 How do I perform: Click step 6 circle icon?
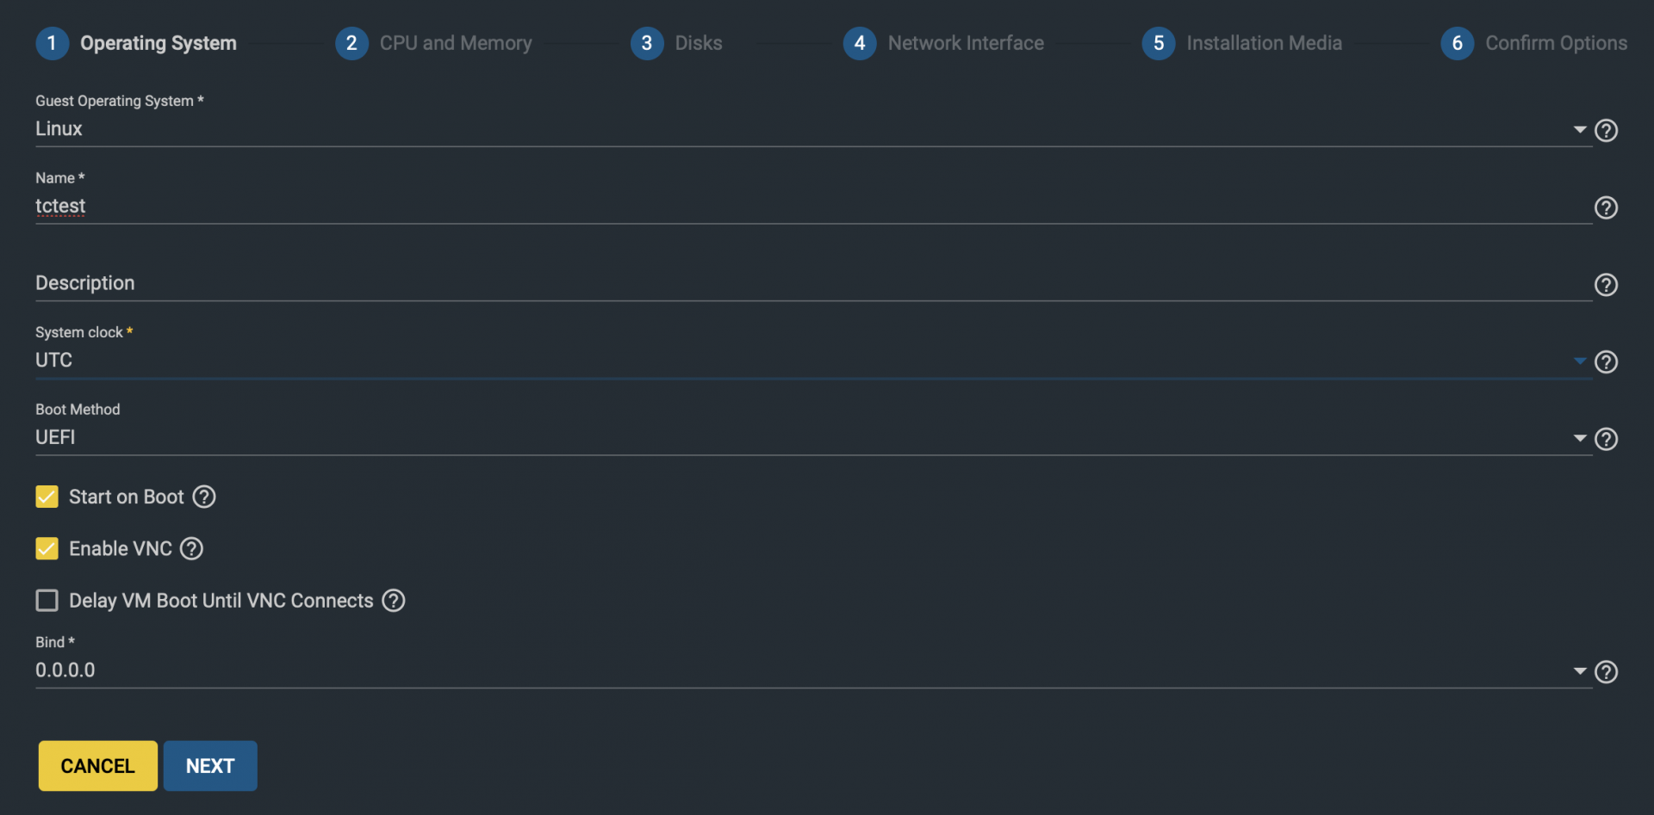(1458, 43)
